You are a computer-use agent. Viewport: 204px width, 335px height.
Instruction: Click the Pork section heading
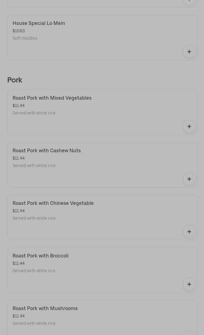tap(15, 80)
